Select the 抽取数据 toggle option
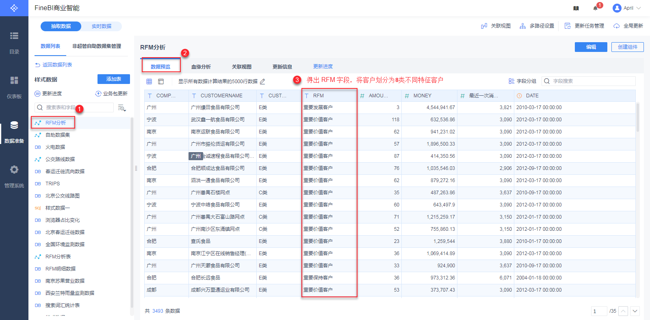Image resolution: width=650 pixels, height=320 pixels. [61, 26]
